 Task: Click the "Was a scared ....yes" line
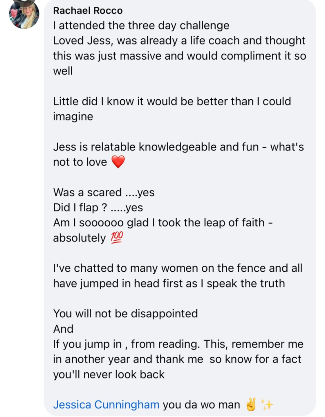[104, 192]
